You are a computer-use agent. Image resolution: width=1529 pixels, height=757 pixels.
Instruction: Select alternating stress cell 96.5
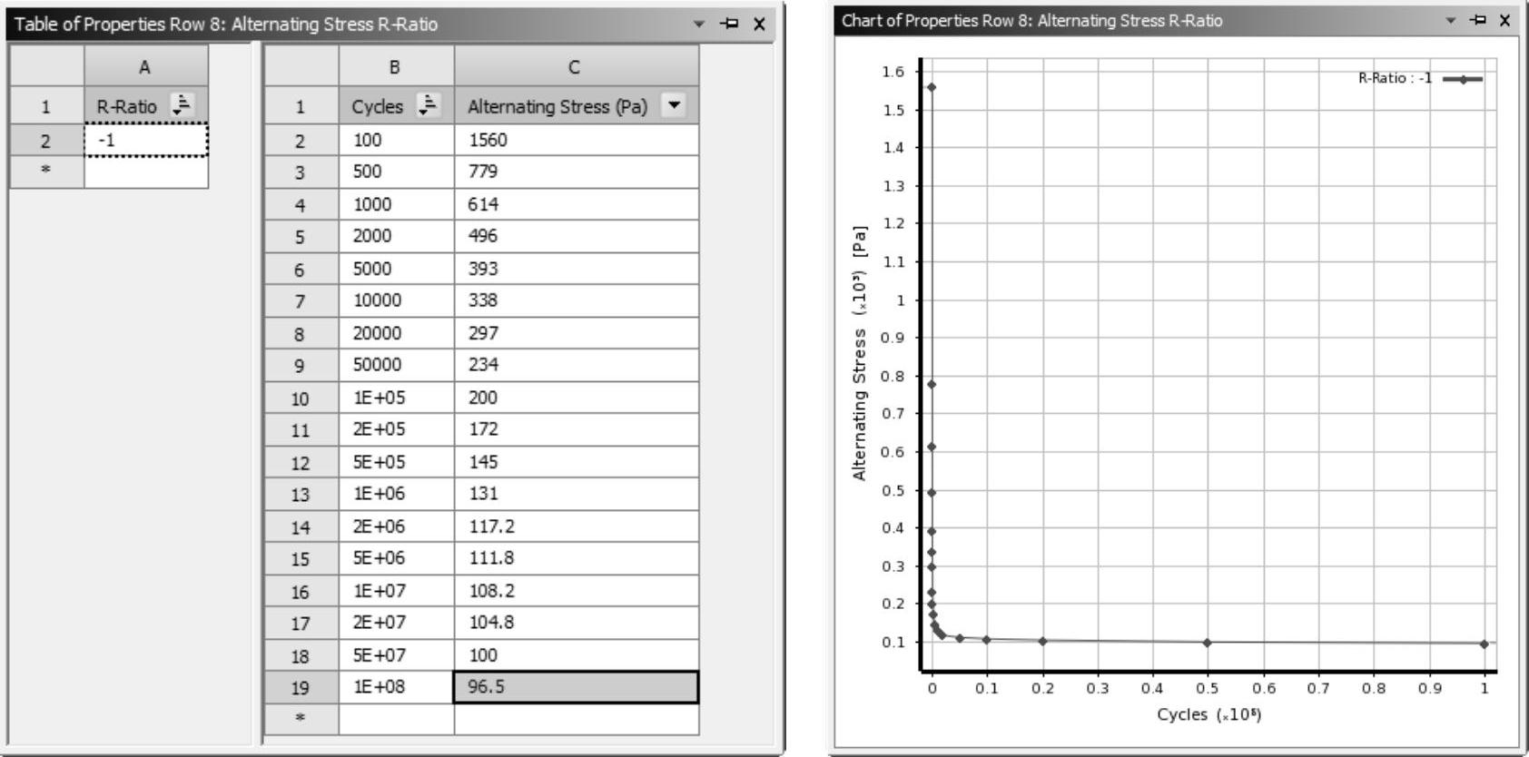tap(577, 687)
